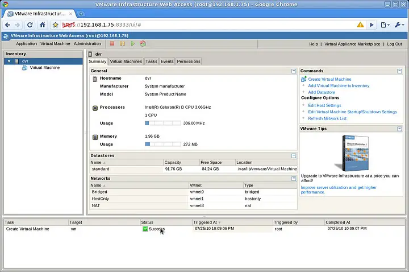Collapse the VMware Tips panel
The height and width of the screenshot is (272, 409).
pyautogui.click(x=399, y=129)
